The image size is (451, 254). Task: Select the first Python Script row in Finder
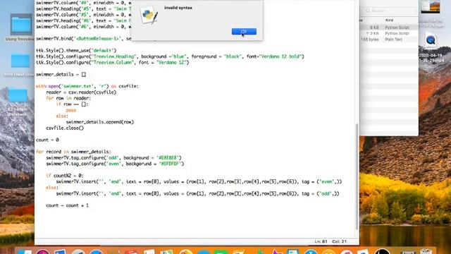pyautogui.click(x=388, y=28)
